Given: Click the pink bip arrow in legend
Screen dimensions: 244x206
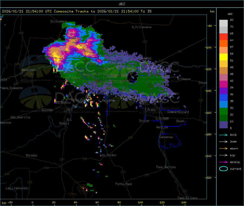Looking at the screenshot, I should tap(223, 155).
